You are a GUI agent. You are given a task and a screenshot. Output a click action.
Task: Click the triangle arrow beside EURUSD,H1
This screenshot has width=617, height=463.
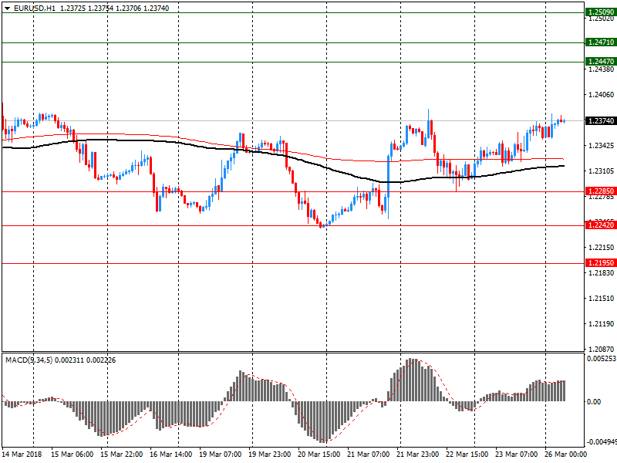coord(7,8)
